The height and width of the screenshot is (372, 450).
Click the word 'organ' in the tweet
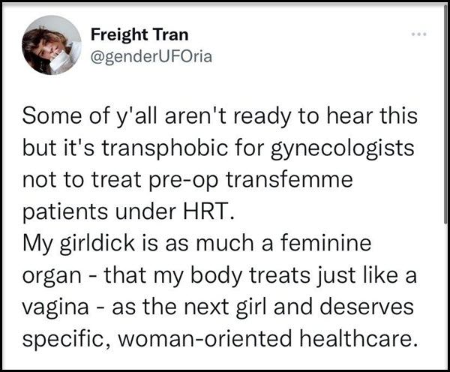[x=52, y=276]
